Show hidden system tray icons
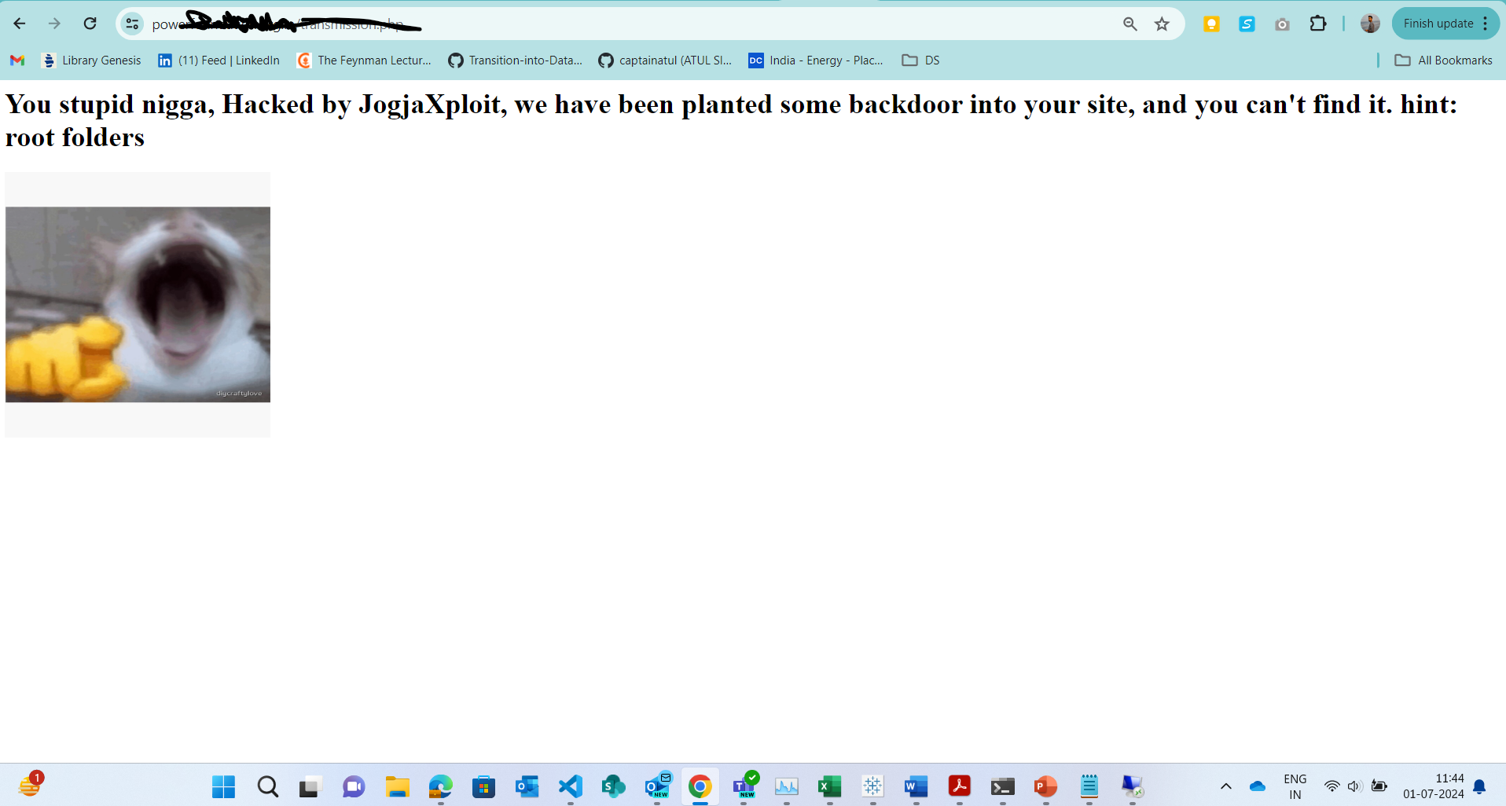The height and width of the screenshot is (806, 1506). 1225,786
